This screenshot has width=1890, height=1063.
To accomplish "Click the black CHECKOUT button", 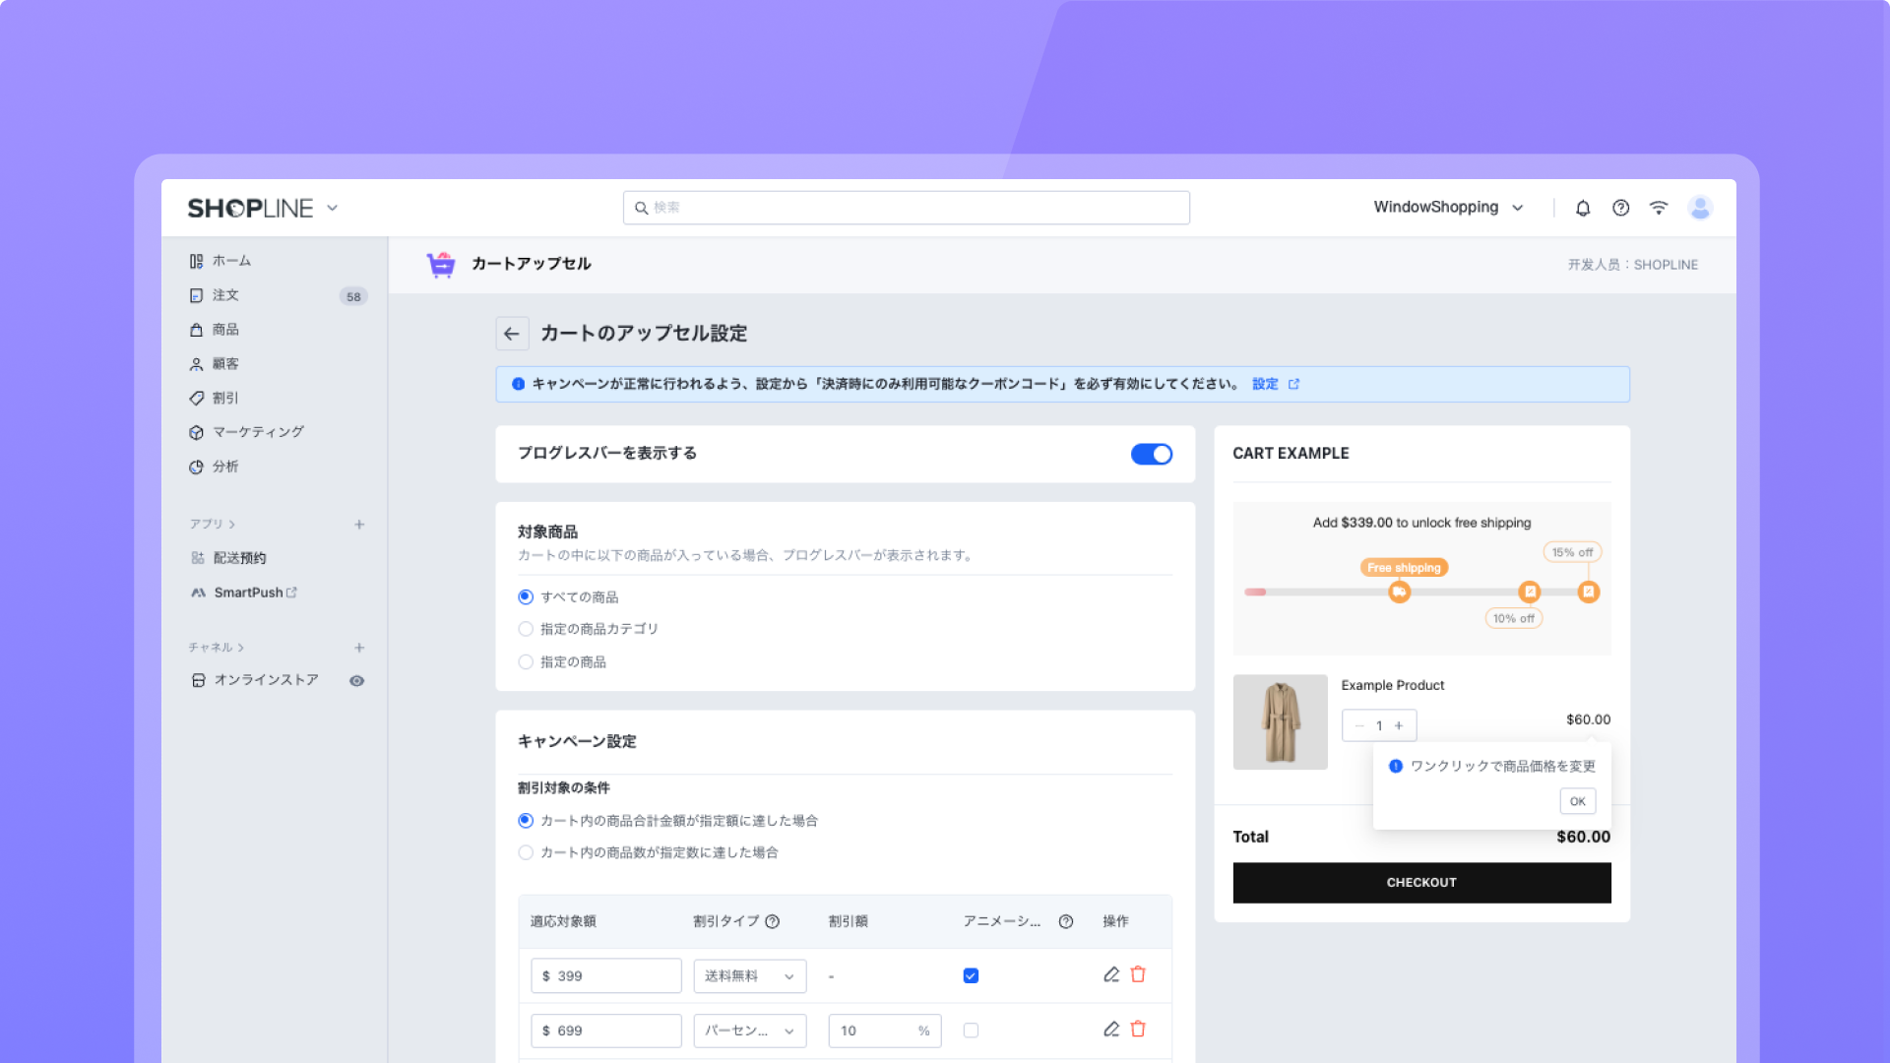I will (1421, 883).
